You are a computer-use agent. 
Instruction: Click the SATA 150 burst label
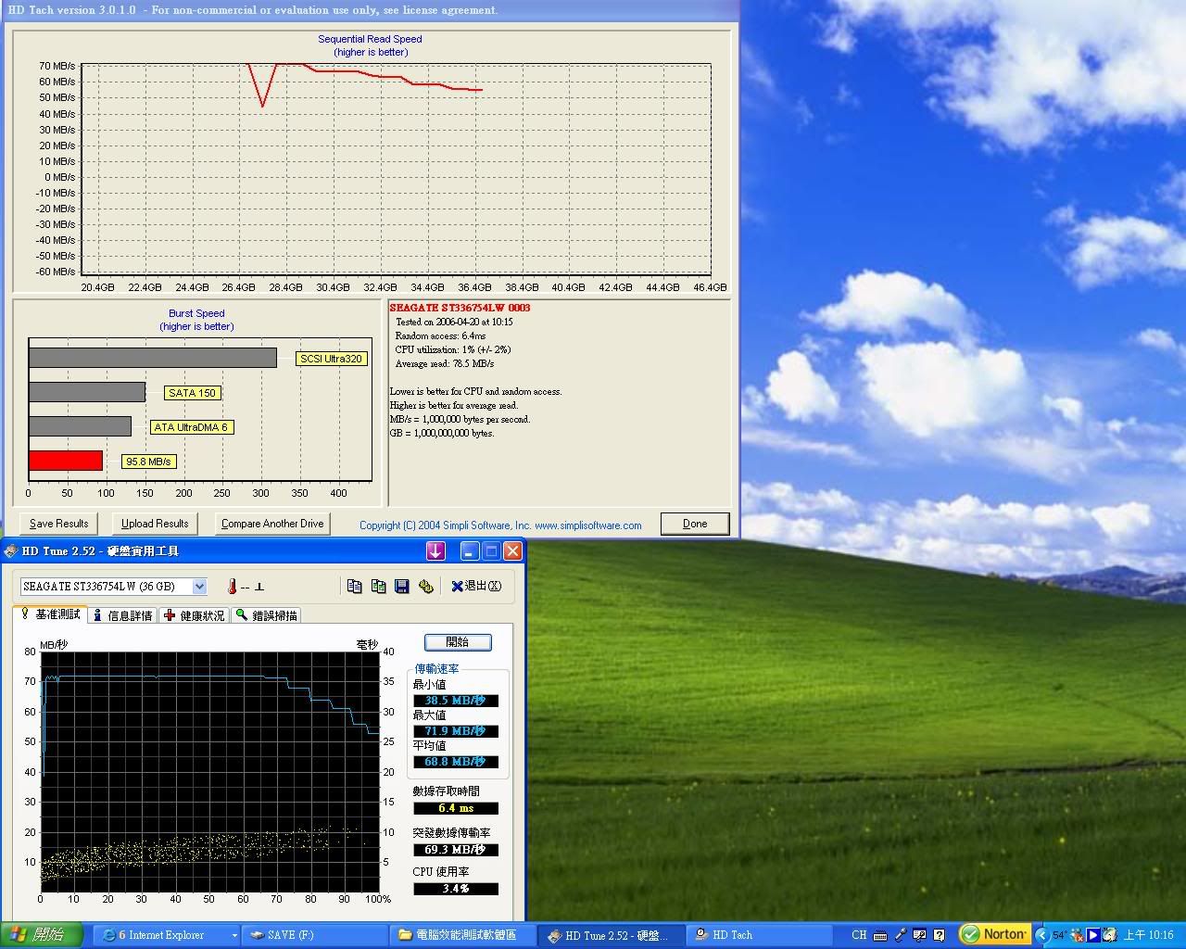click(x=192, y=393)
